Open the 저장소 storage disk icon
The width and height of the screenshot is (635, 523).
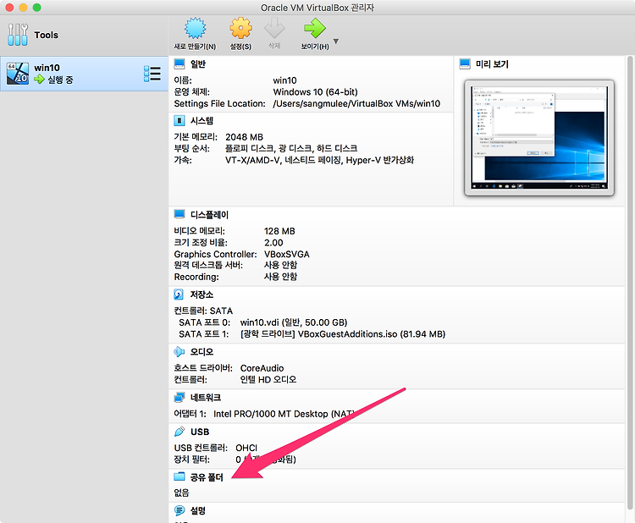(x=179, y=295)
